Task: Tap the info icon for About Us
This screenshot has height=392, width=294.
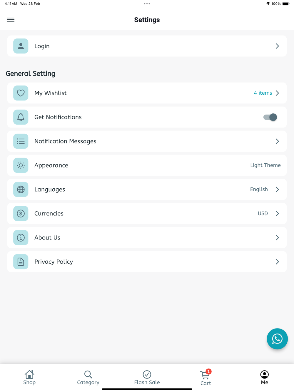Action: coord(21,237)
